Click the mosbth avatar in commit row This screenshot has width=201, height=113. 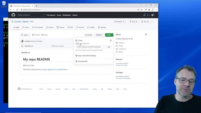22,41
